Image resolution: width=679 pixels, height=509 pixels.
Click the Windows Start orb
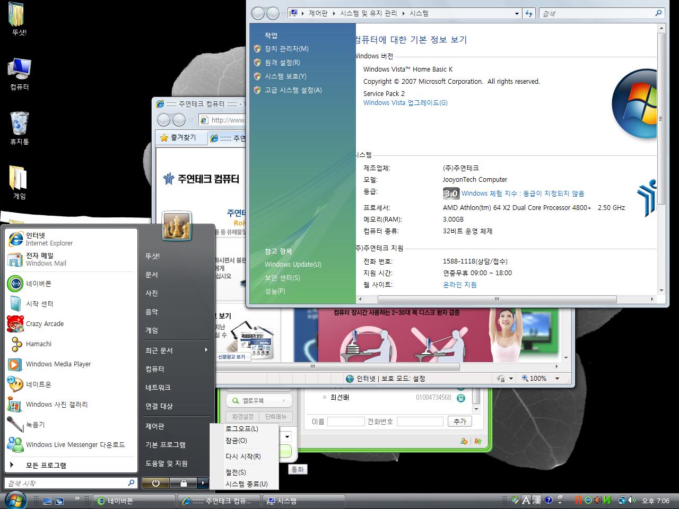15,500
